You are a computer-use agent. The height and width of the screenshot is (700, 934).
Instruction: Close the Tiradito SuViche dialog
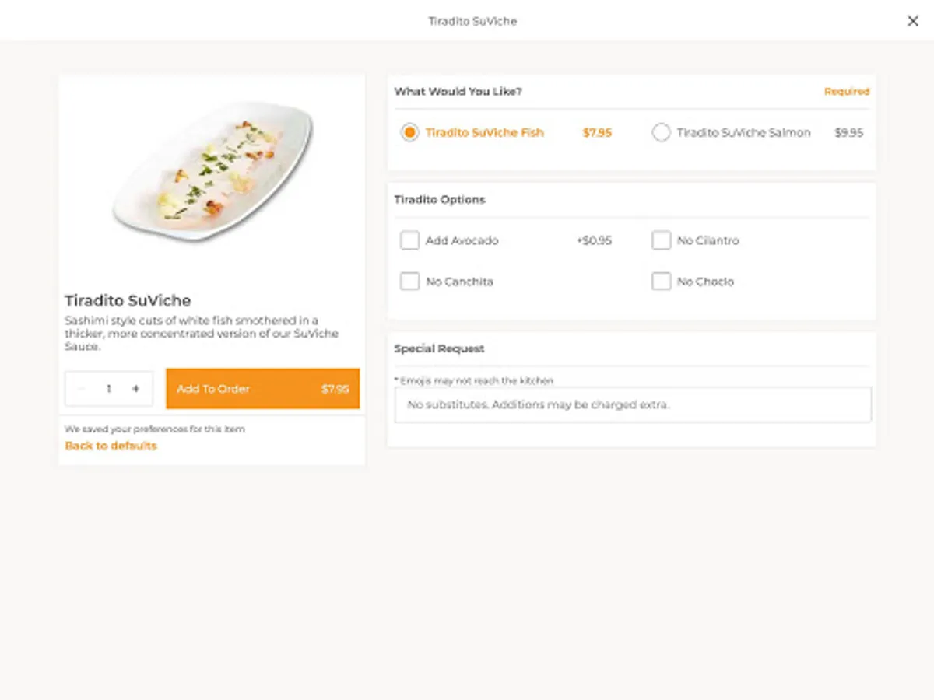(913, 21)
